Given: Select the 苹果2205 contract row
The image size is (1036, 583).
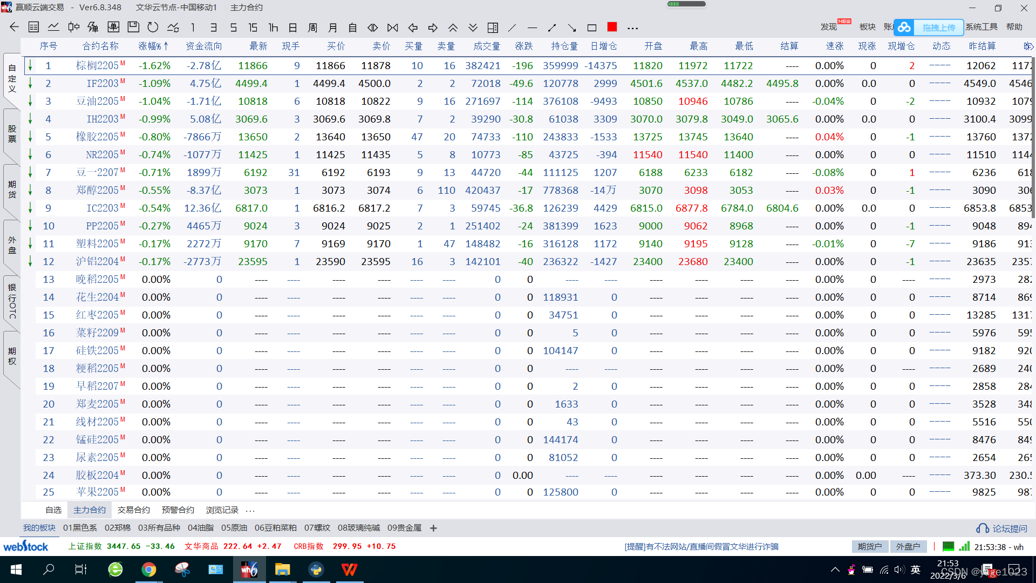Looking at the screenshot, I should point(528,492).
